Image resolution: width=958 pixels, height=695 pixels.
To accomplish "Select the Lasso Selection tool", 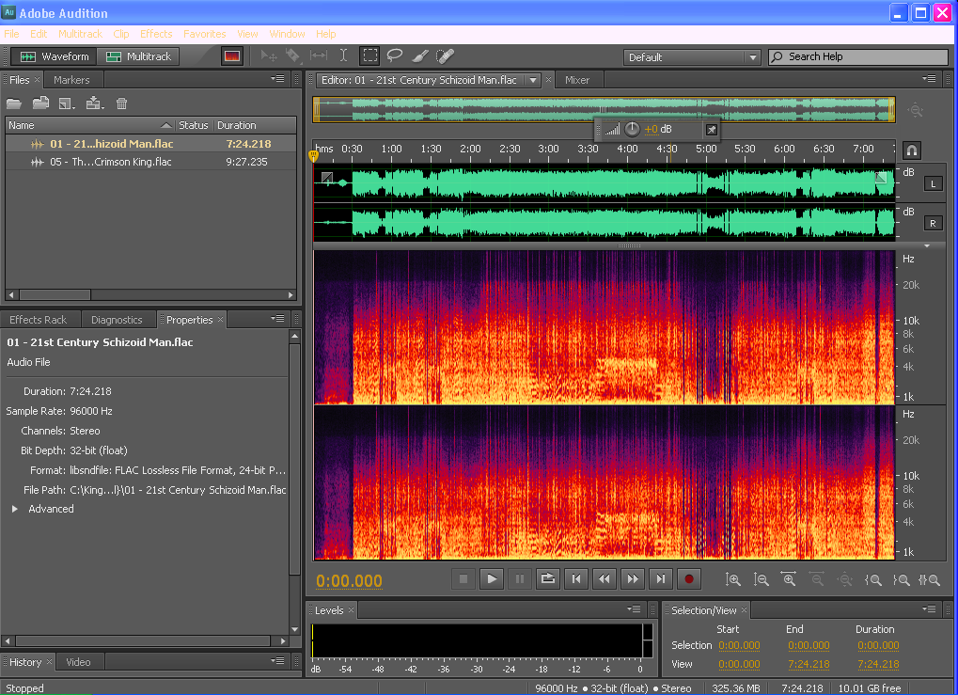I will 395,55.
